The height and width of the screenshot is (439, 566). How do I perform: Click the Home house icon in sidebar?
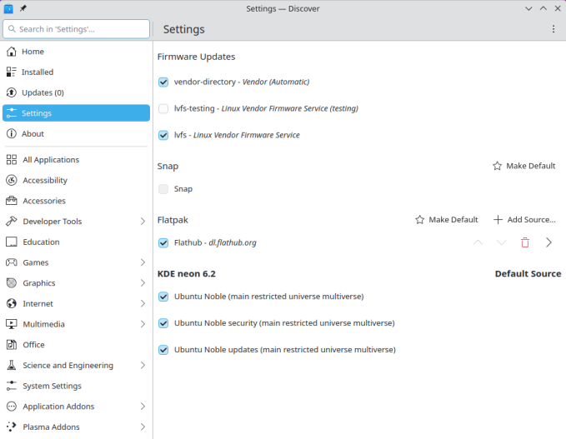click(12, 52)
